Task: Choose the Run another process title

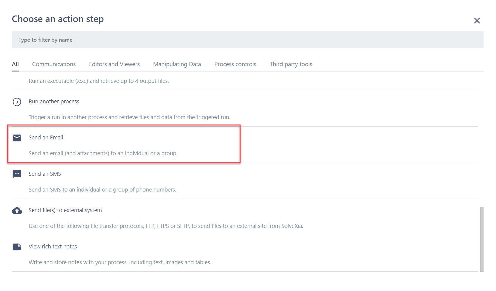Action: click(54, 102)
